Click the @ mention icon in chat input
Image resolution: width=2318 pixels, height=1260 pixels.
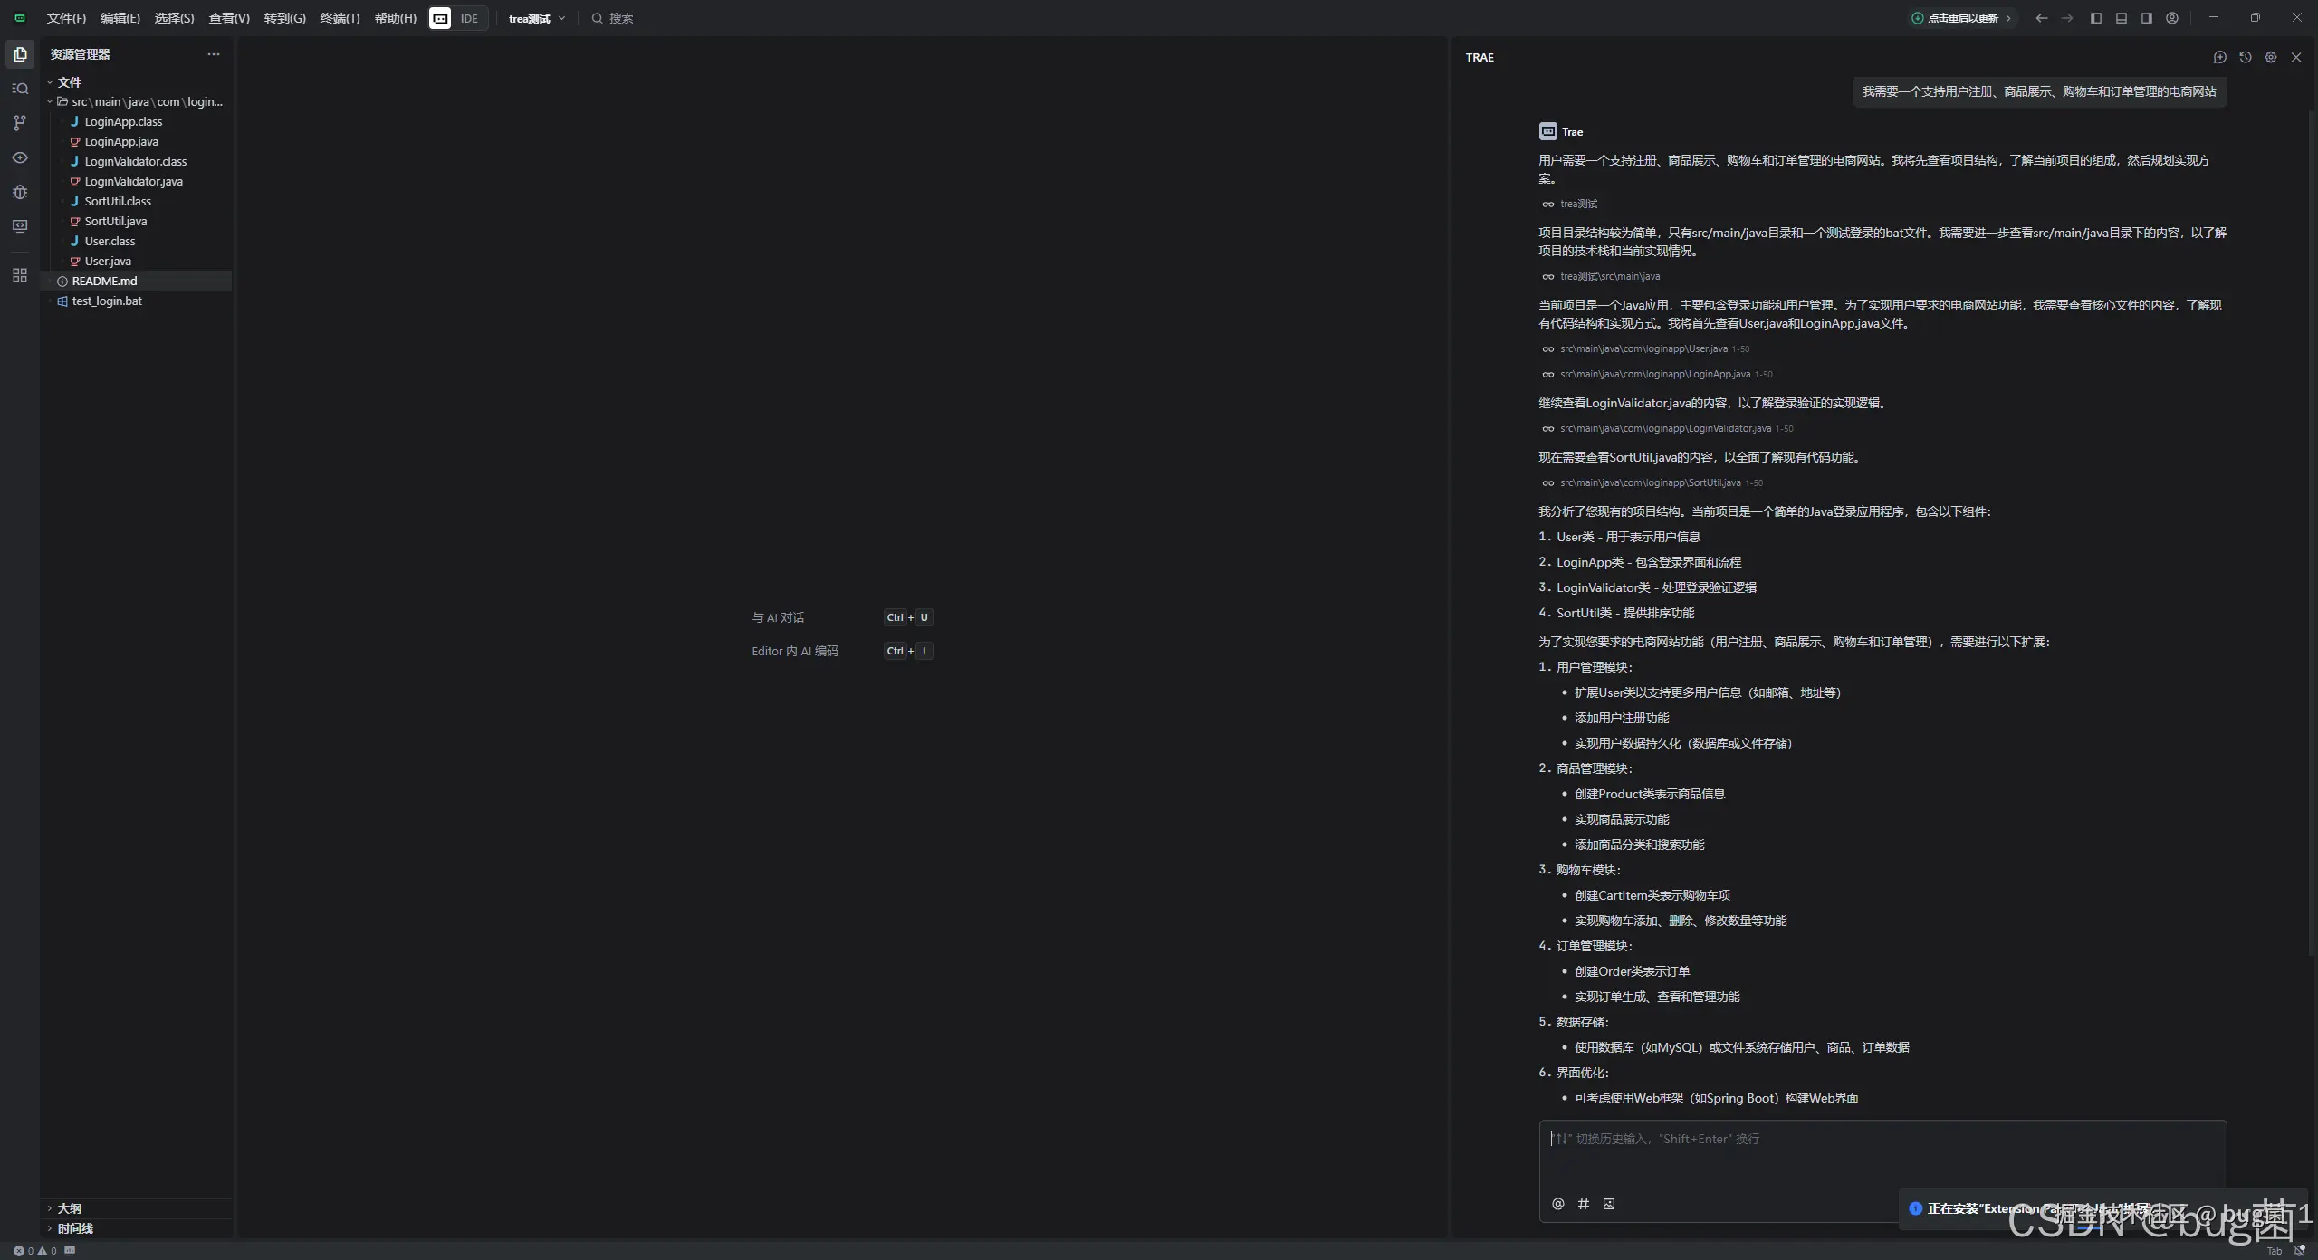pyautogui.click(x=1557, y=1204)
